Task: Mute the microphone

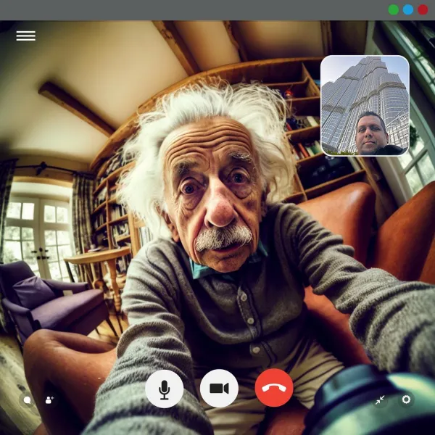Action: (165, 389)
